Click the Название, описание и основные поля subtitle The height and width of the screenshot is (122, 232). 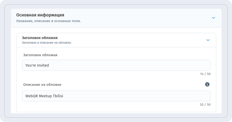[x=48, y=21]
